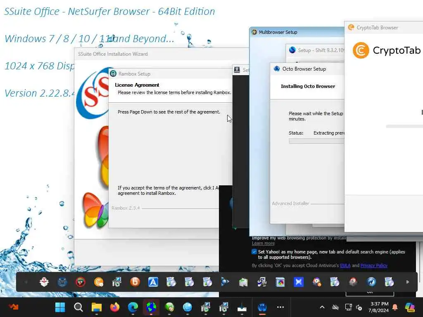This screenshot has height=317, width=423.
Task: Launch the color wheel window dock icon
Action: point(280,282)
